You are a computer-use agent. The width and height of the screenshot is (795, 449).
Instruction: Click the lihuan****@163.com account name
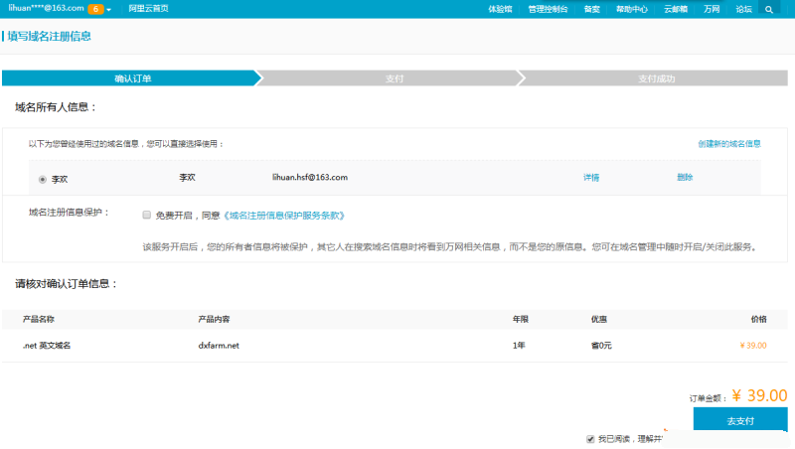[46, 9]
